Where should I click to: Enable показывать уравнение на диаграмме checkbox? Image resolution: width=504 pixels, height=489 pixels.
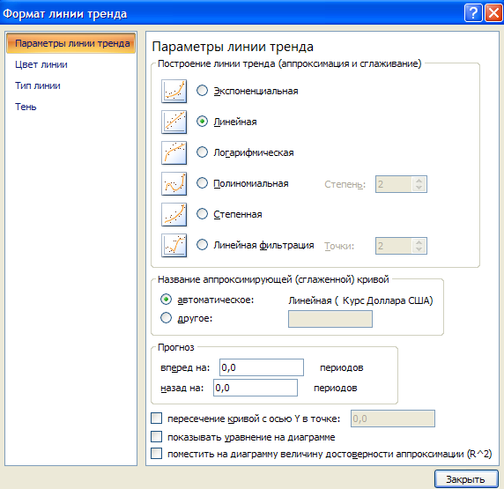coord(157,437)
